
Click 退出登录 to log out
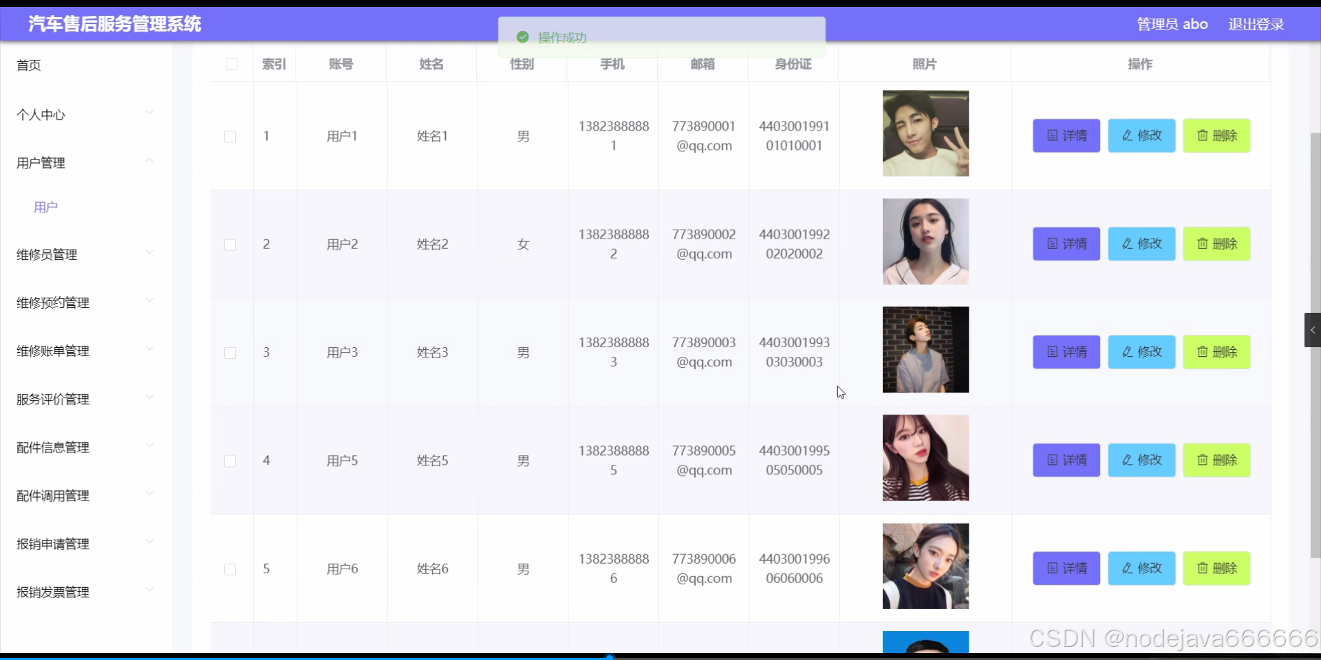[1256, 24]
